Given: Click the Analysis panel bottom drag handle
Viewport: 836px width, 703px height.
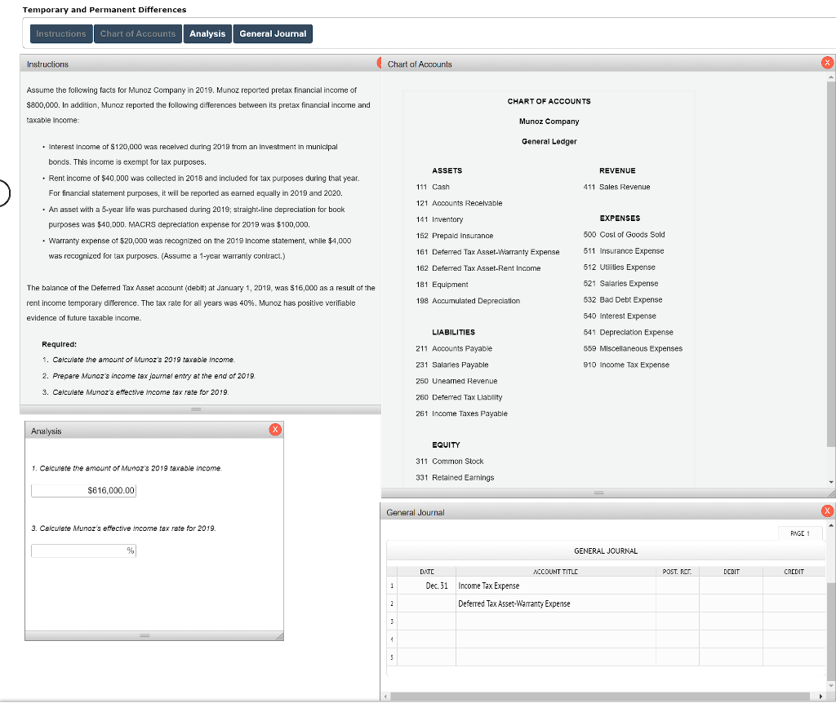Looking at the screenshot, I should [x=145, y=636].
